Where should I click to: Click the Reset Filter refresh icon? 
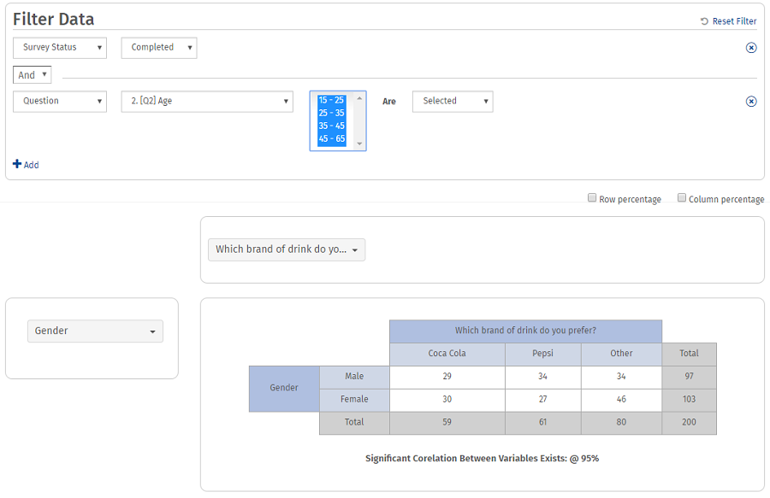click(x=704, y=21)
